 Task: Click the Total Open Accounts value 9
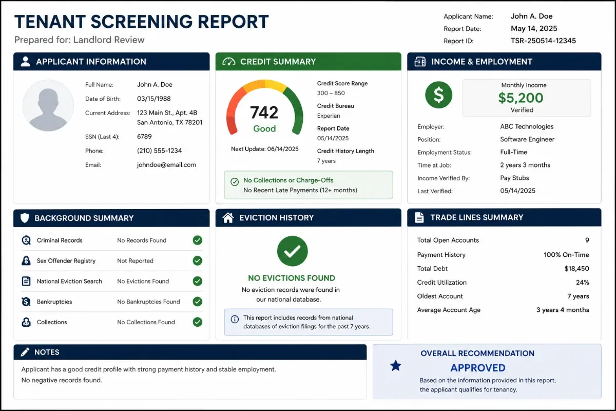pos(587,240)
